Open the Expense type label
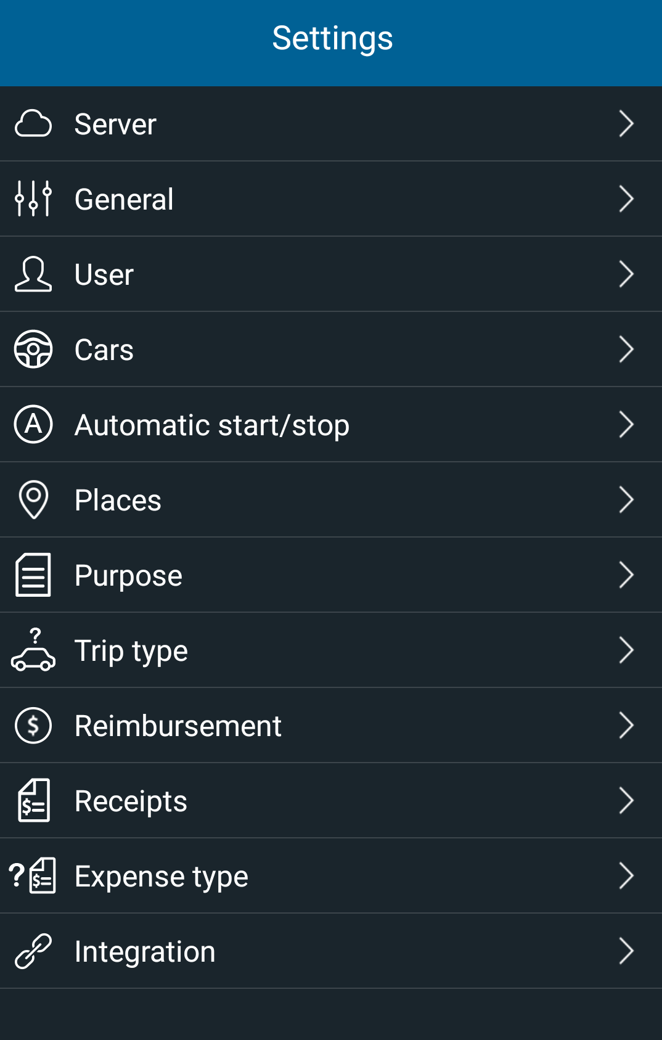The width and height of the screenshot is (662, 1040). 161,877
